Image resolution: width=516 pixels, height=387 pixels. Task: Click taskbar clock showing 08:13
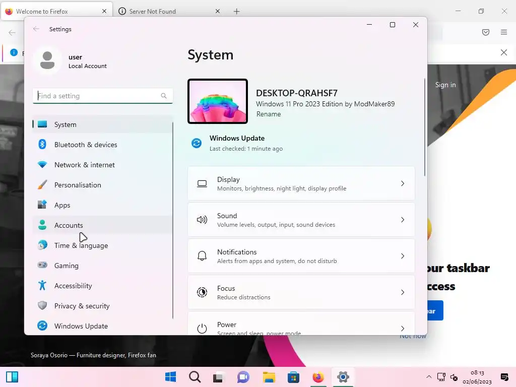tap(477, 377)
